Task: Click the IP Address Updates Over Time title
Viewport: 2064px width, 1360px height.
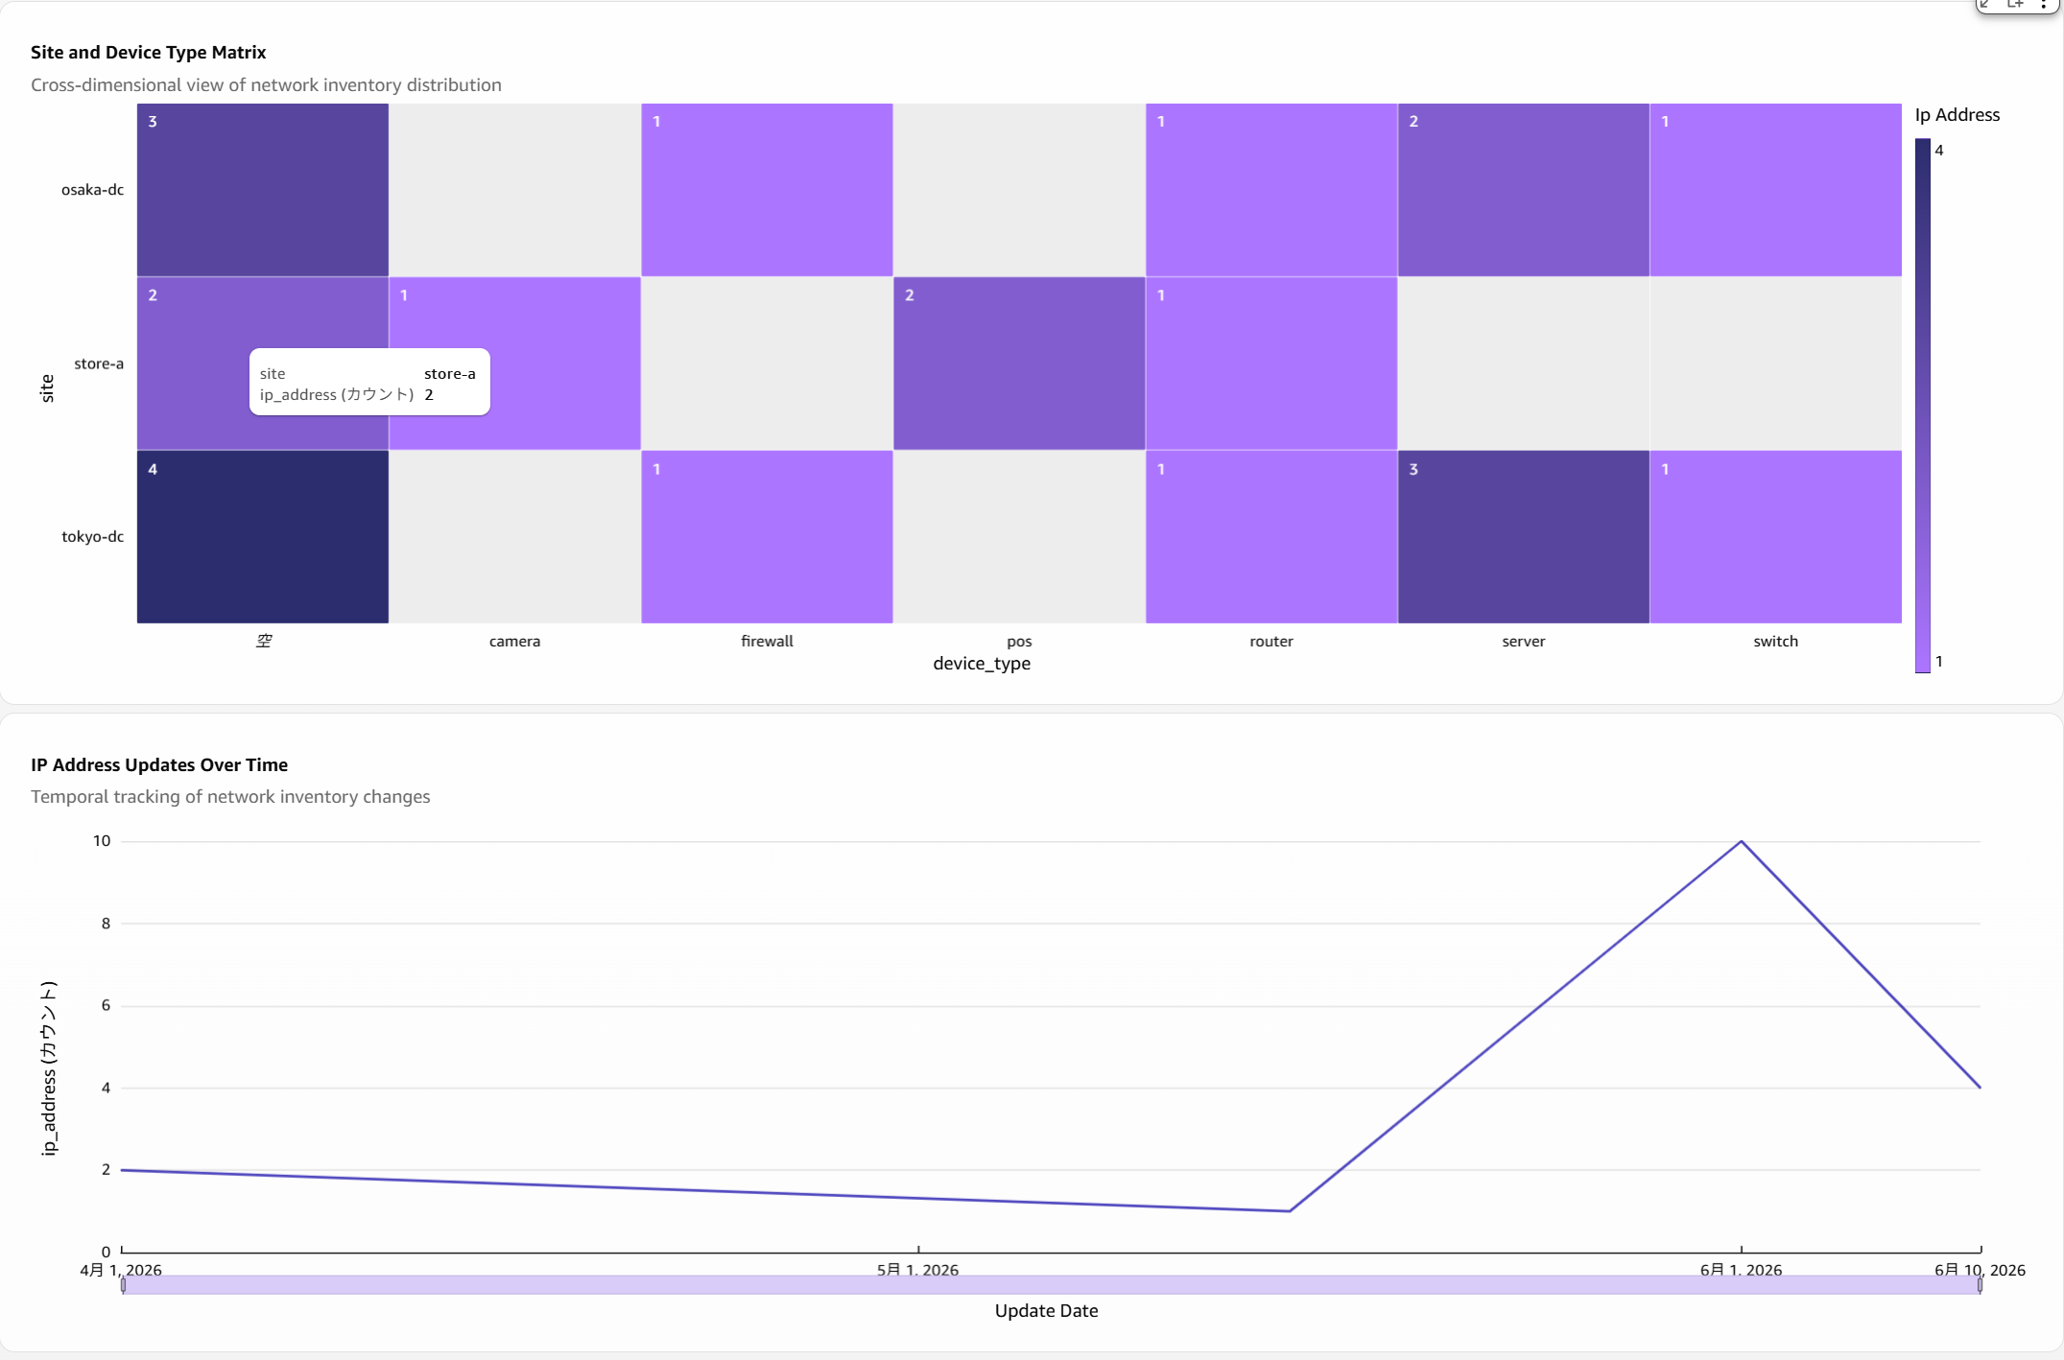Action: (x=159, y=764)
